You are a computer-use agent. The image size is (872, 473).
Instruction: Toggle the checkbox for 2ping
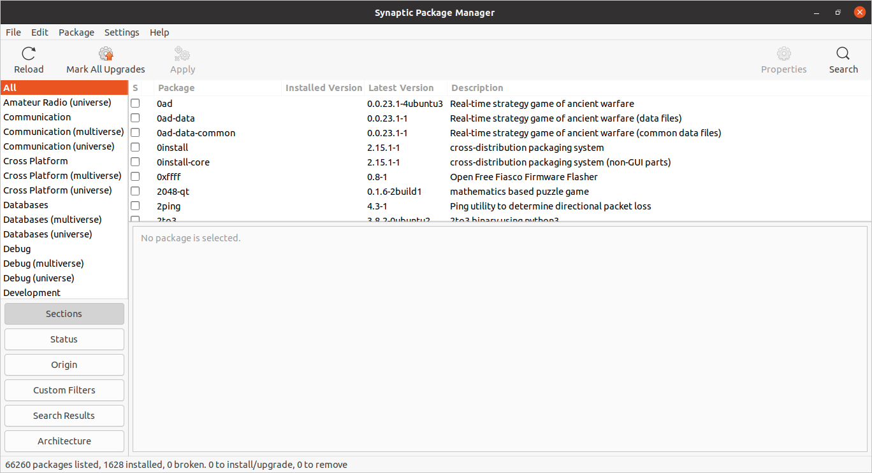click(x=135, y=206)
